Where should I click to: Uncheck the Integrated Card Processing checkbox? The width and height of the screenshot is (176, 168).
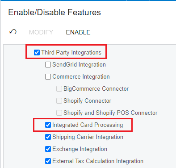point(48,125)
